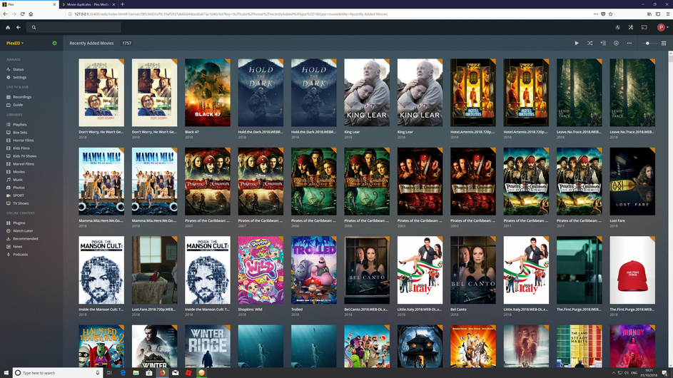Click the Bel Canto title link
The height and width of the screenshot is (378, 673).
pos(459,310)
